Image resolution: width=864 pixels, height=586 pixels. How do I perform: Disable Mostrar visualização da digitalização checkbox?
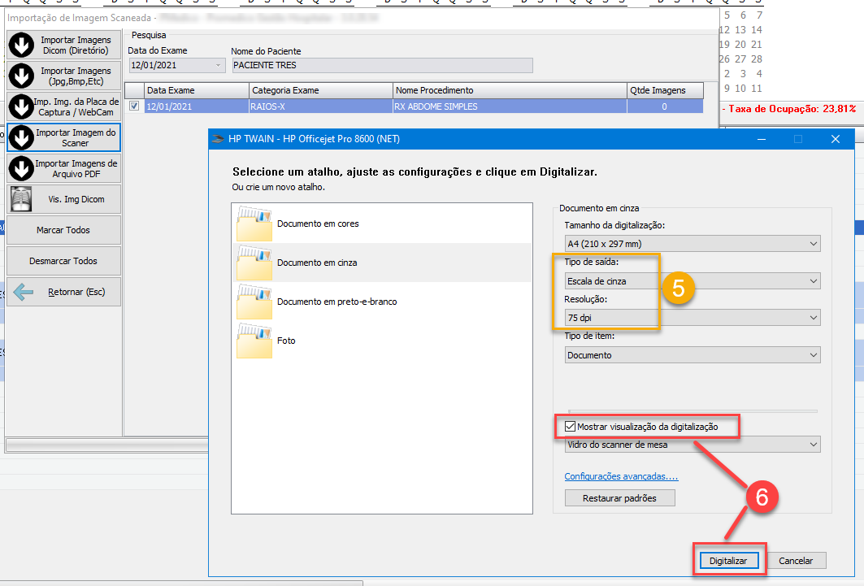click(570, 427)
